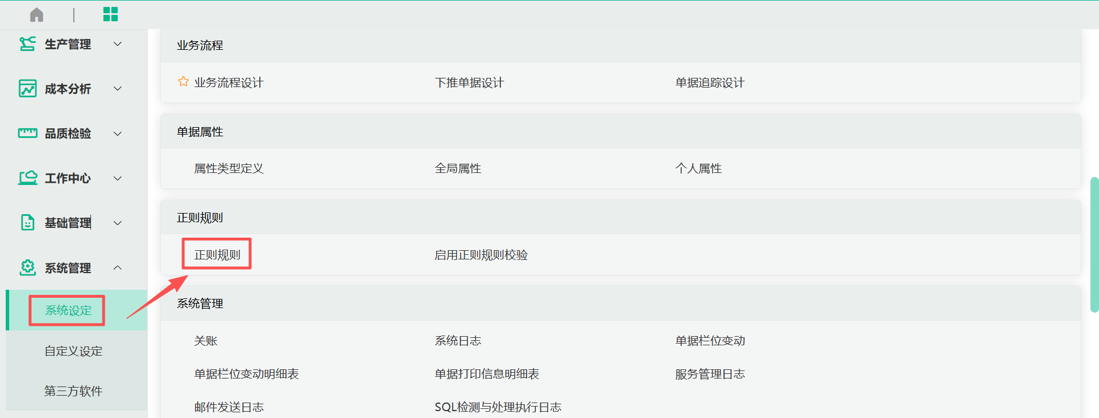Click the home icon in top bar
1099x418 pixels.
37,14
